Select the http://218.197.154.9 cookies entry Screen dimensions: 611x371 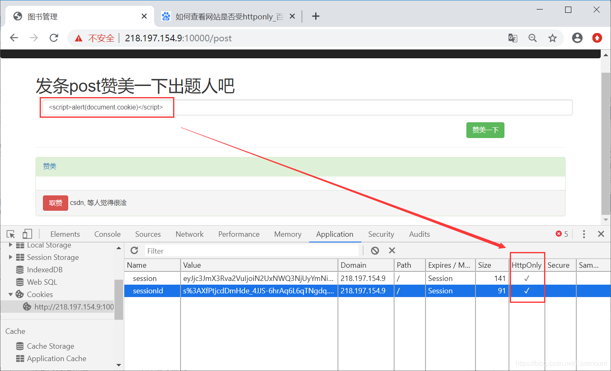69,307
